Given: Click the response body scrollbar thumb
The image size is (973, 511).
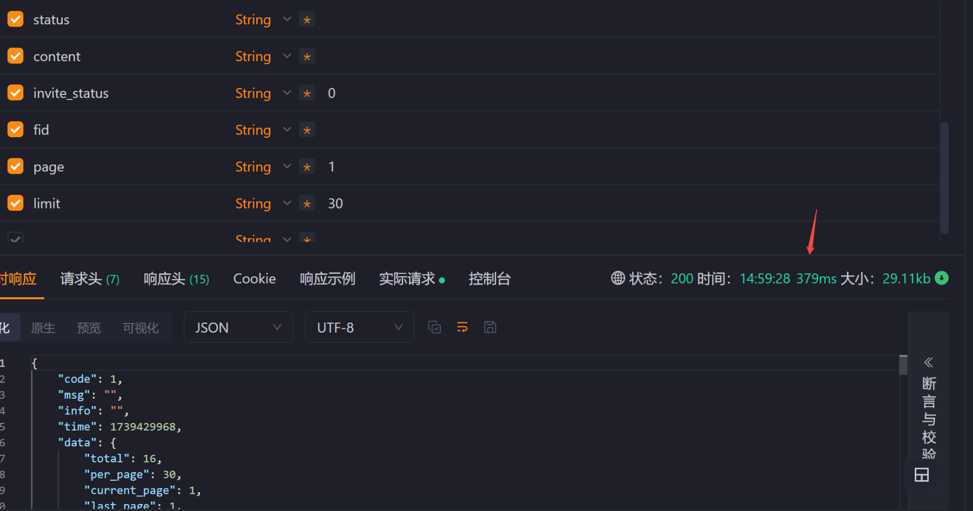Looking at the screenshot, I should pos(903,365).
